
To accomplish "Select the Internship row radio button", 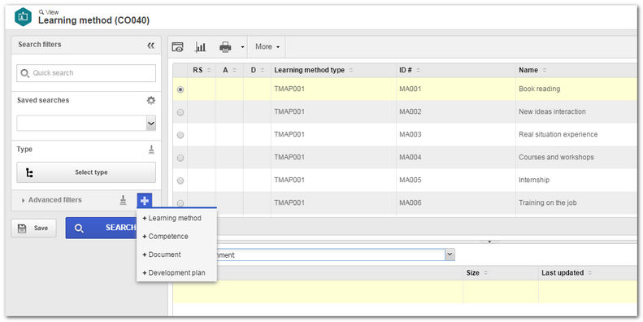I will (180, 181).
